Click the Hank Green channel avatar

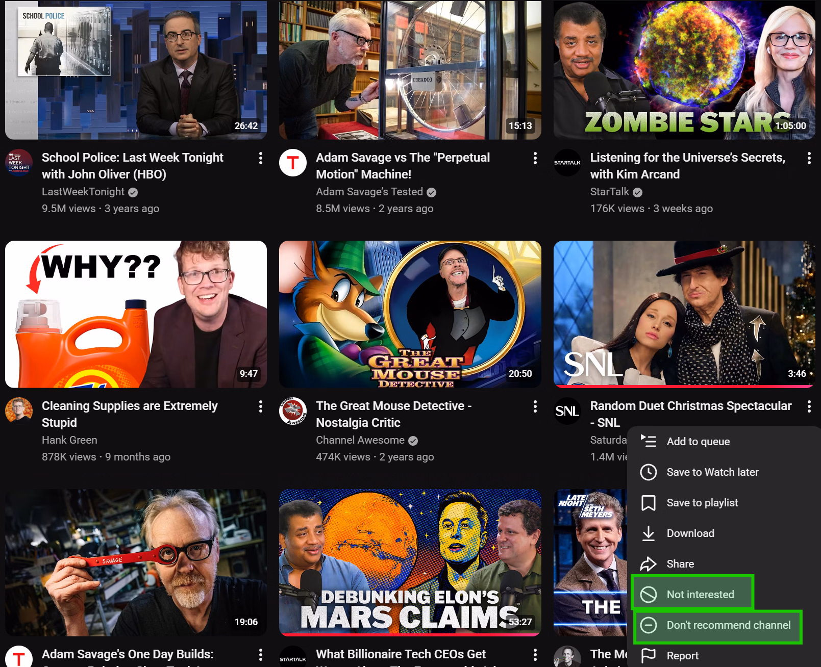(19, 411)
